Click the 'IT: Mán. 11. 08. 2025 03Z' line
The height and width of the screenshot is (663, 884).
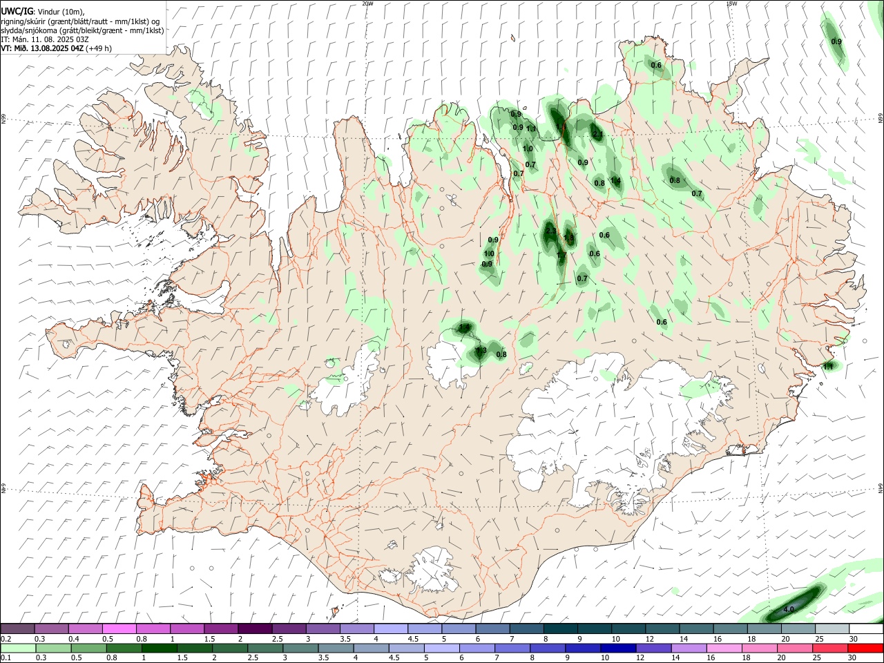click(44, 39)
